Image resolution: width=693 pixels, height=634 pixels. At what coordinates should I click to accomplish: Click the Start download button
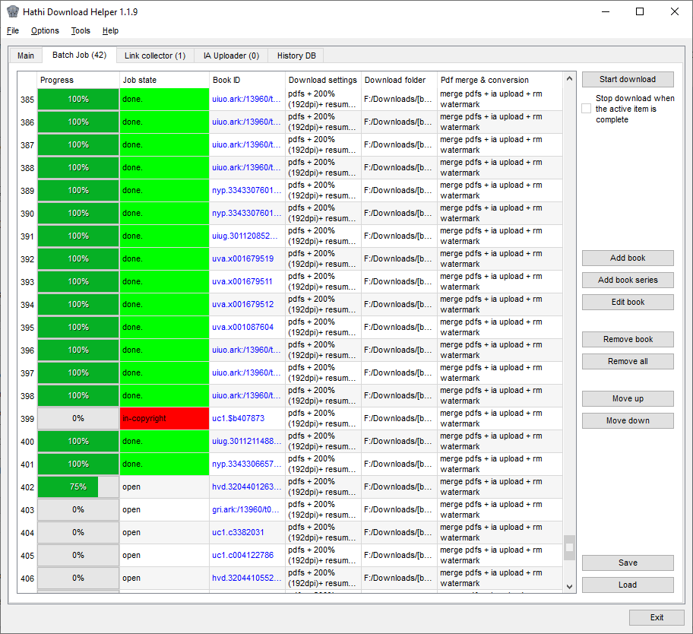(628, 80)
